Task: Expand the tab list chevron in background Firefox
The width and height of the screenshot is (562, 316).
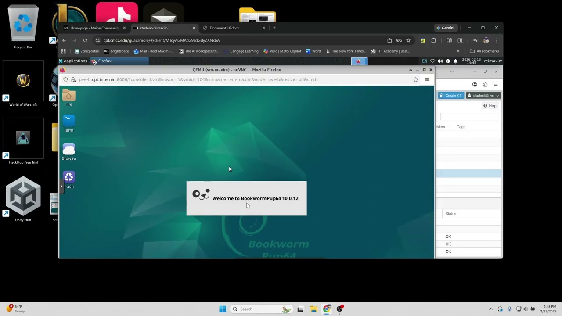Action: coord(452,72)
